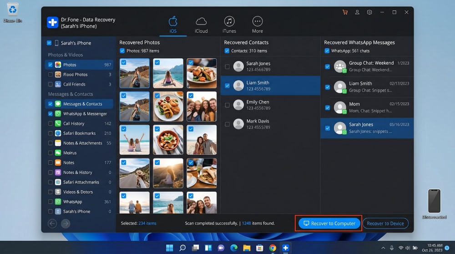
Task: Navigate forward with the right arrow button
Action: [x=66, y=224]
